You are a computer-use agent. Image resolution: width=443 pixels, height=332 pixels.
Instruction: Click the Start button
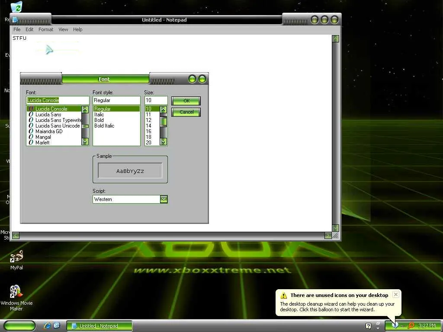19,326
